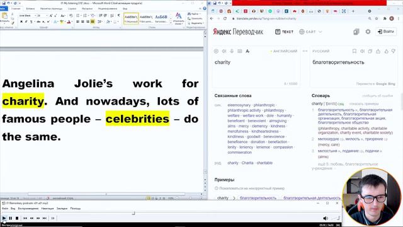Select the Русский target language
403x227 pixels.
coord(321,51)
